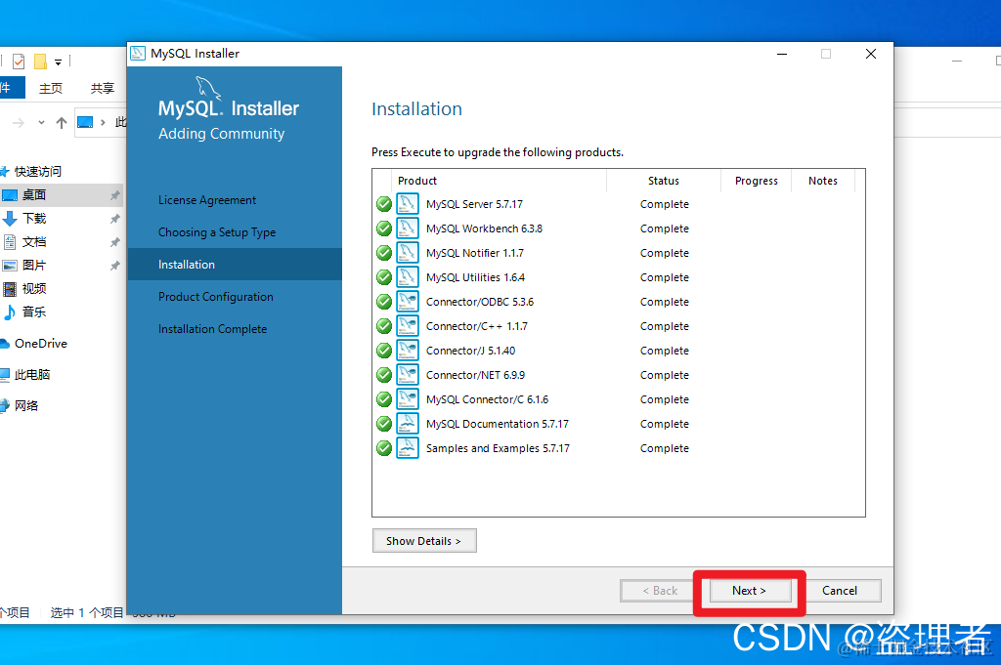The width and height of the screenshot is (1001, 665).
Task: Click green checkmark beside MySQL Server 5.7.17
Action: click(383, 204)
